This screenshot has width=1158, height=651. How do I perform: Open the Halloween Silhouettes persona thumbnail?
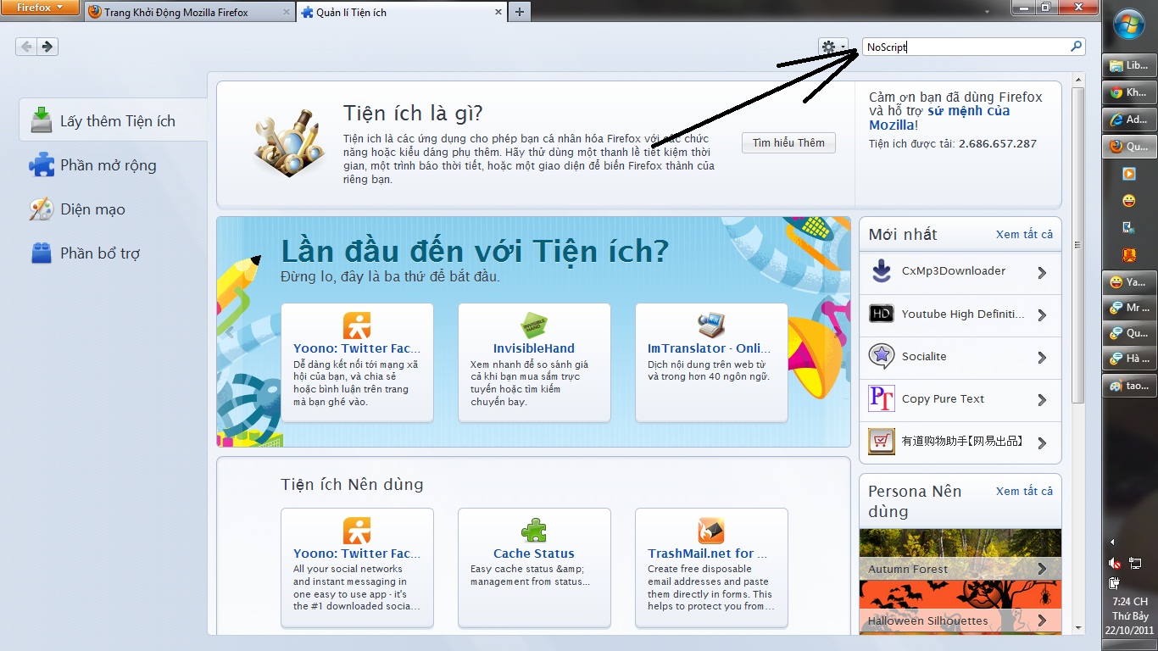[960, 606]
